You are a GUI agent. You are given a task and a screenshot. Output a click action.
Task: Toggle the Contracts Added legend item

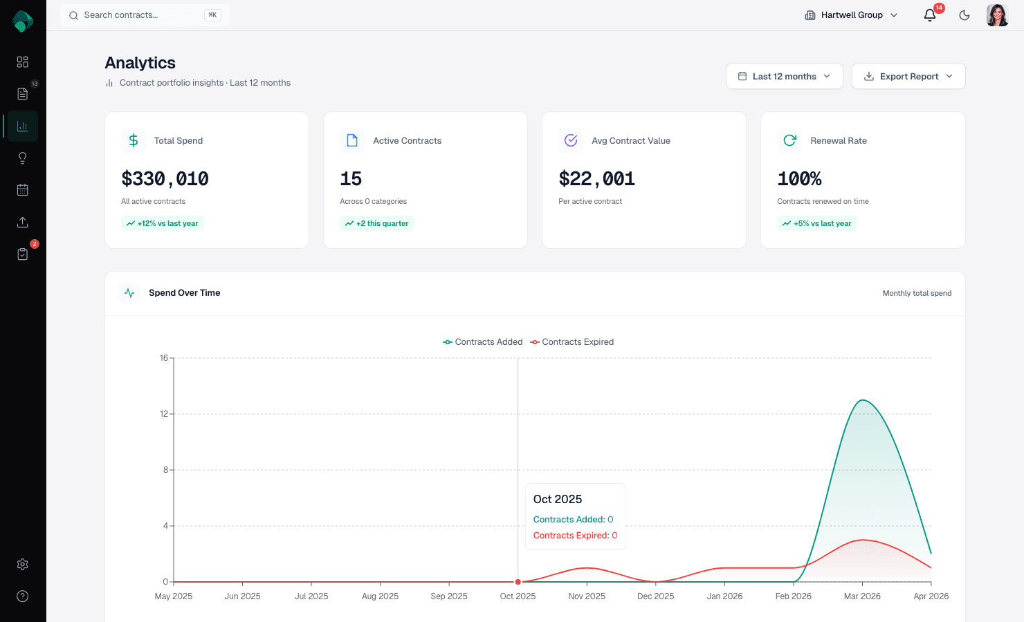[482, 341]
